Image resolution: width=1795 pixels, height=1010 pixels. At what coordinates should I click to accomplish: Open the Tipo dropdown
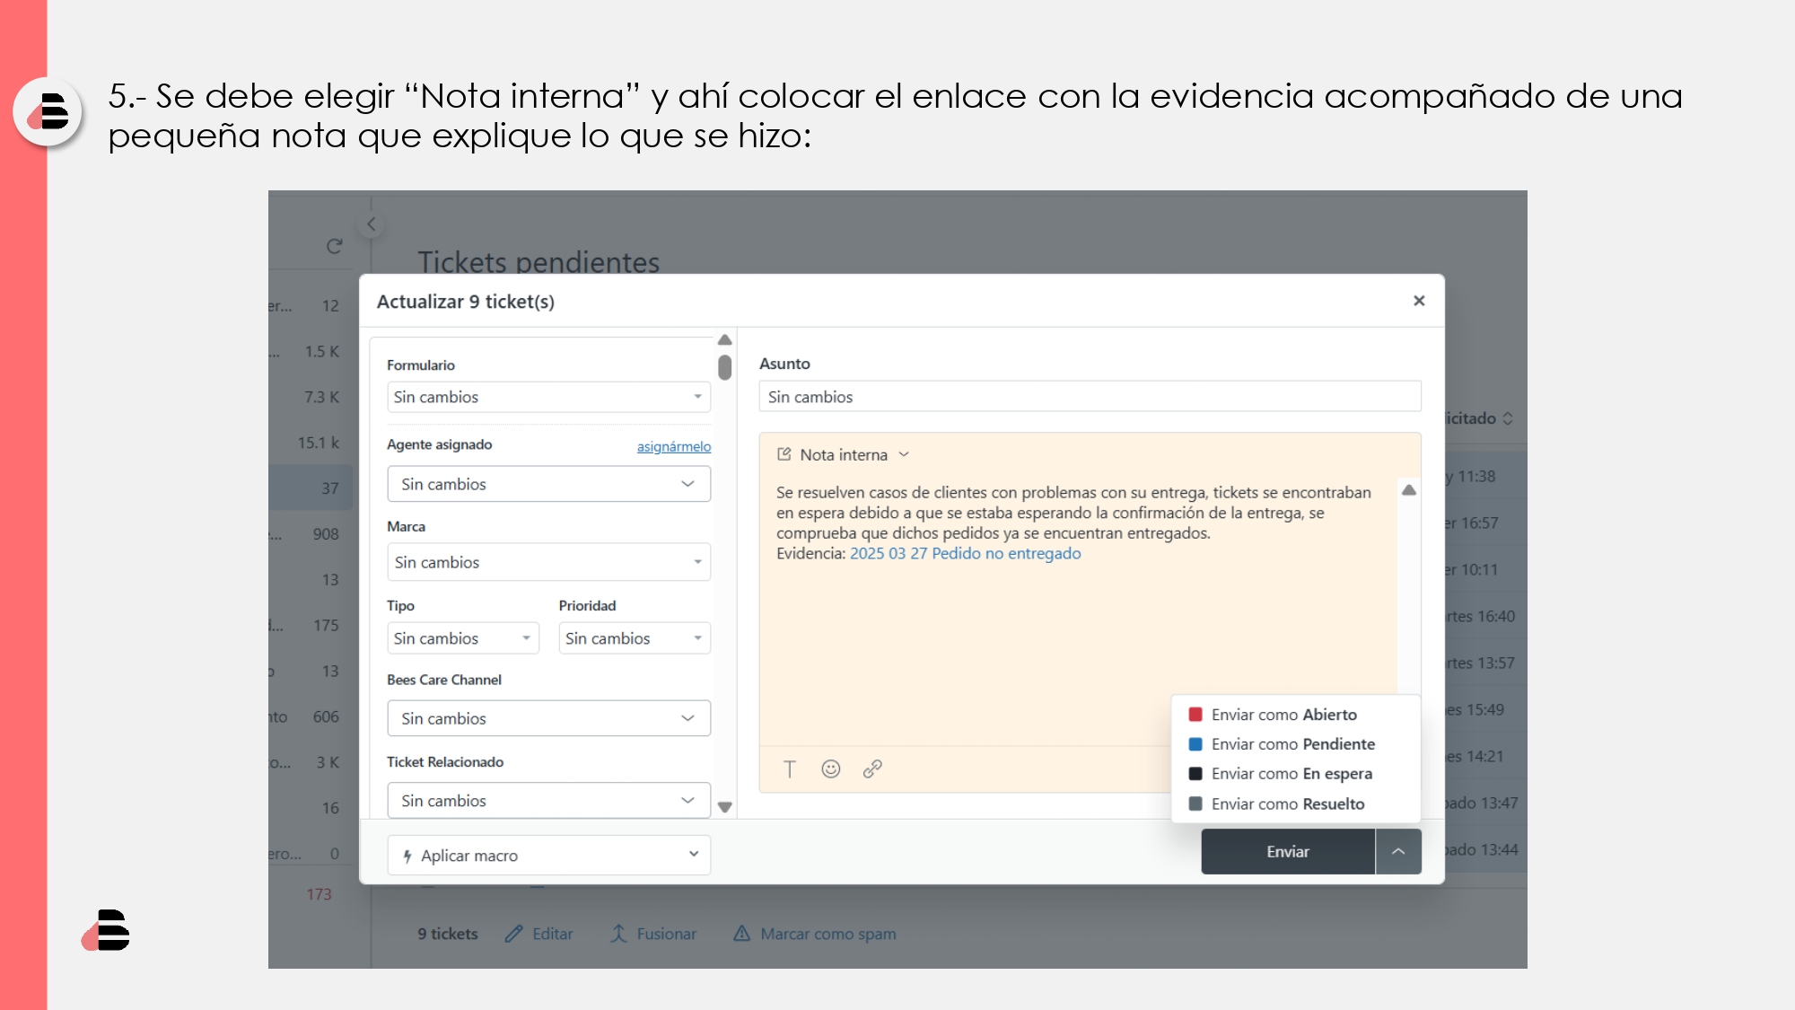pos(463,638)
